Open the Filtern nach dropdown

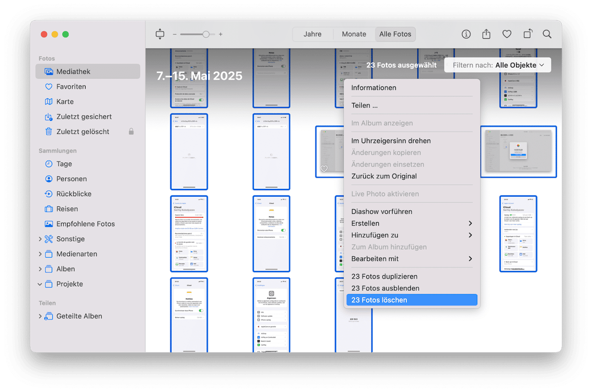point(497,65)
